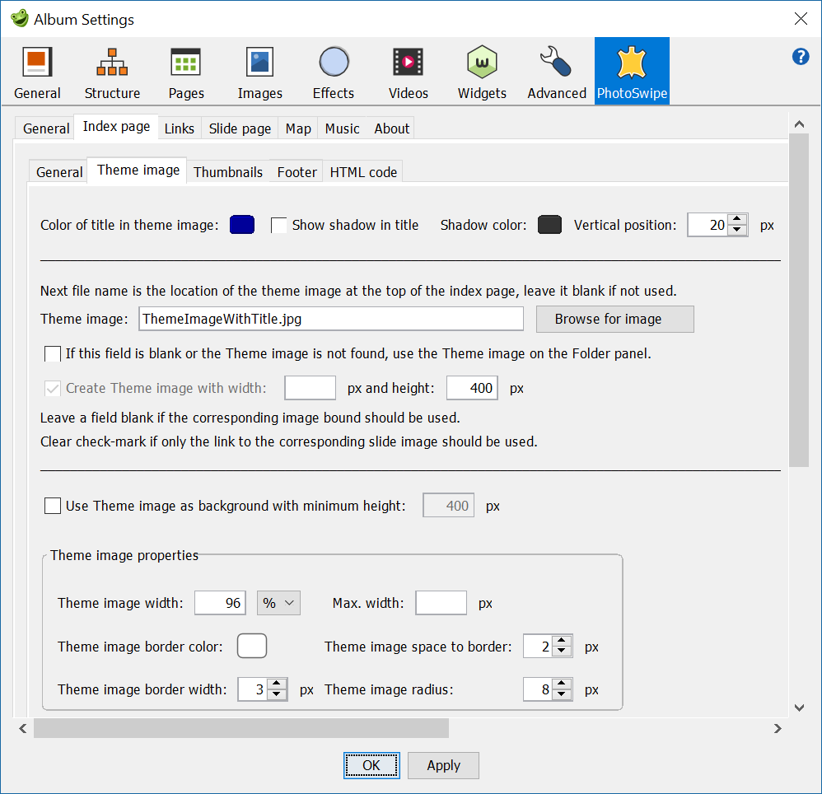Select the Widgets icon
822x794 pixels.
(481, 70)
